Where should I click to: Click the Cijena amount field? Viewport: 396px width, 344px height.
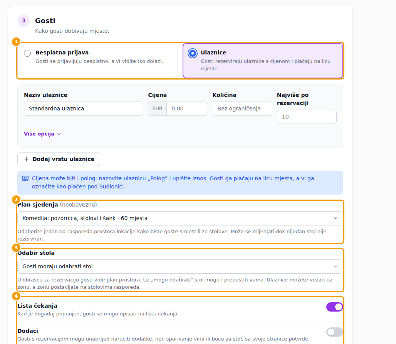click(187, 109)
